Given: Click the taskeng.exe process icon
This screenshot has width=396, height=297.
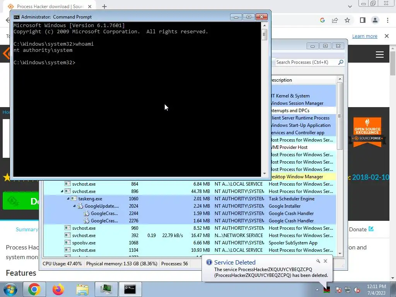Looking at the screenshot, I should click(74, 198).
